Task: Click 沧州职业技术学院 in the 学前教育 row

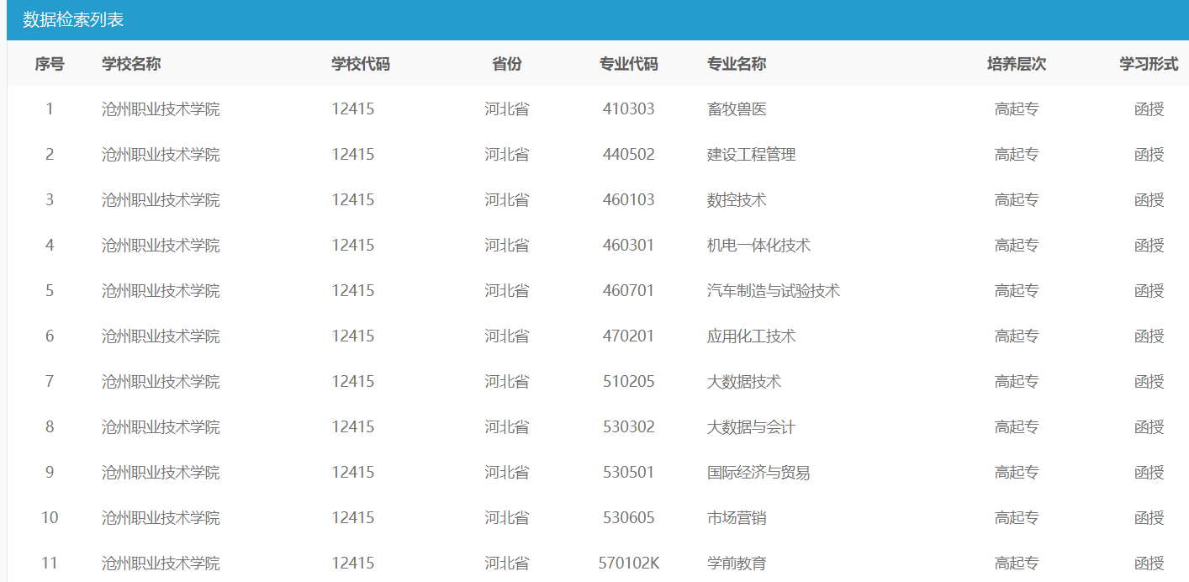Action: point(161,563)
